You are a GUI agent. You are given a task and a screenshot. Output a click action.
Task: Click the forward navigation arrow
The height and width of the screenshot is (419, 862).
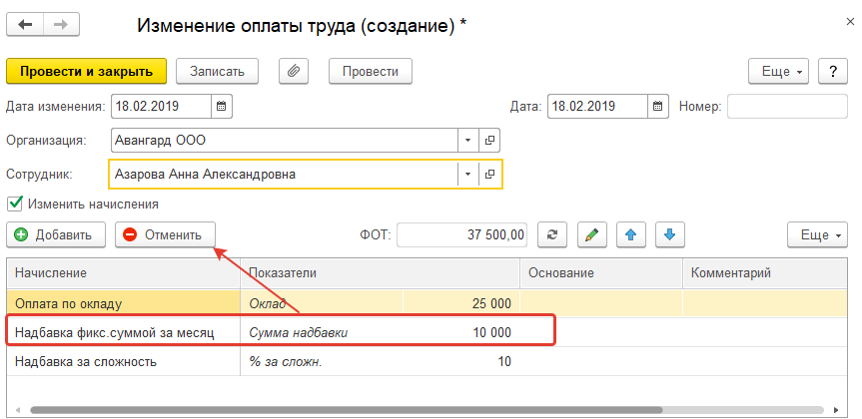(63, 24)
